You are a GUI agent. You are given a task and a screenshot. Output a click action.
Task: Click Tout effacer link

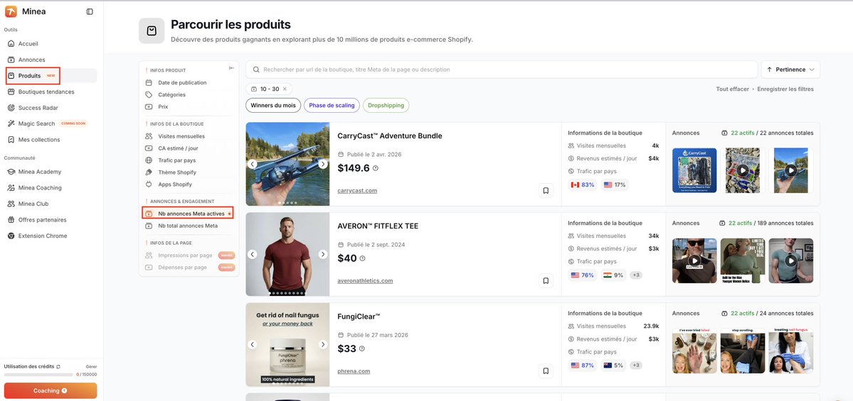coord(732,89)
